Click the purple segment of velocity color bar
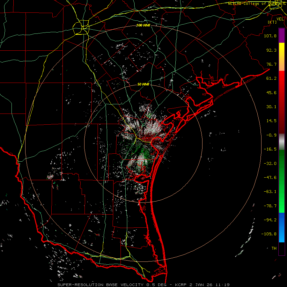 coord(282,35)
